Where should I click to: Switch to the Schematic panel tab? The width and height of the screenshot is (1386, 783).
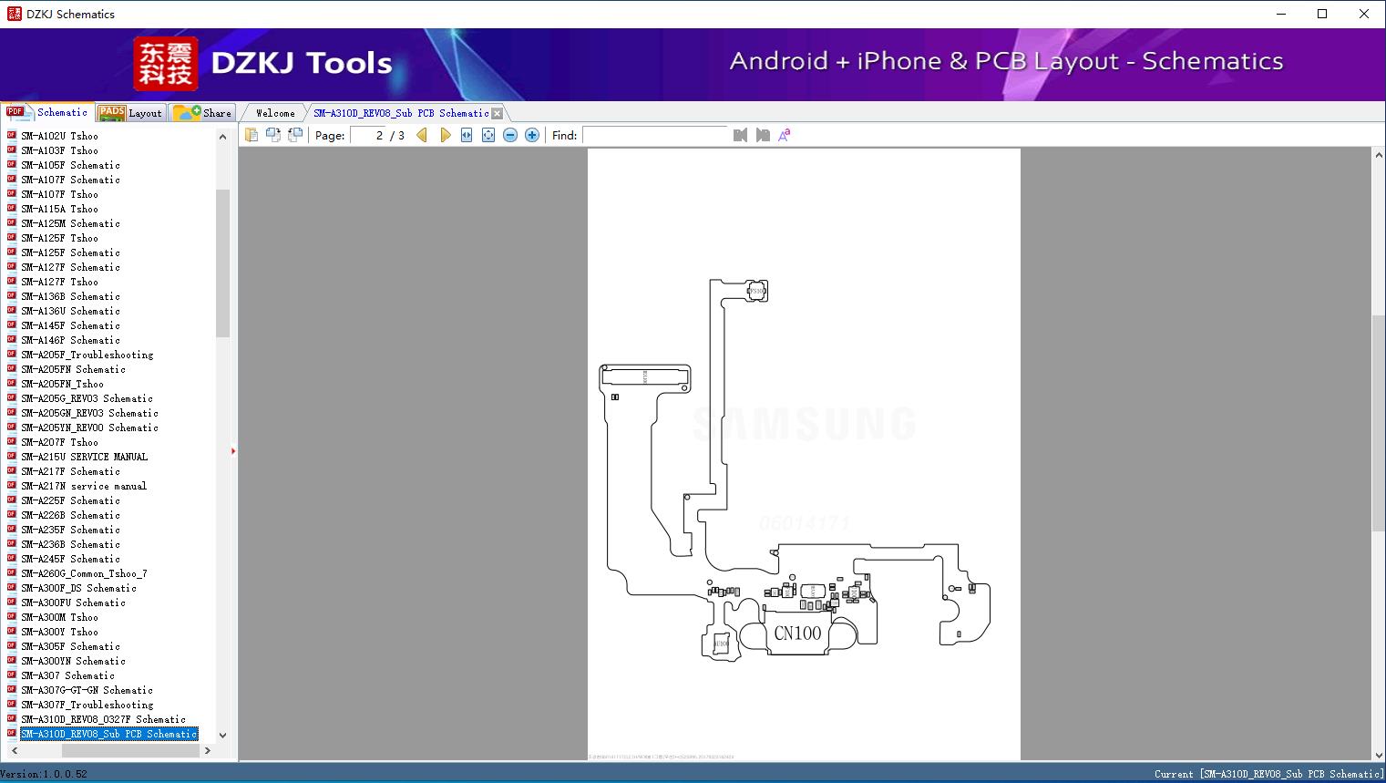pyautogui.click(x=47, y=112)
